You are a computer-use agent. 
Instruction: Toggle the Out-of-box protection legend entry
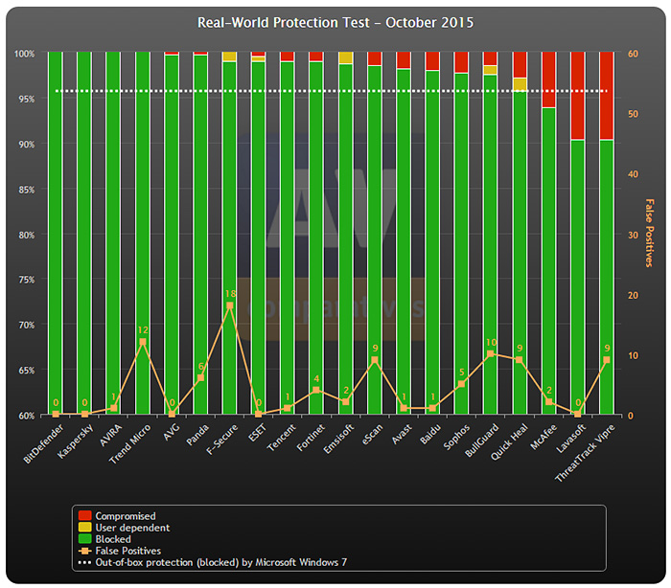point(211,562)
